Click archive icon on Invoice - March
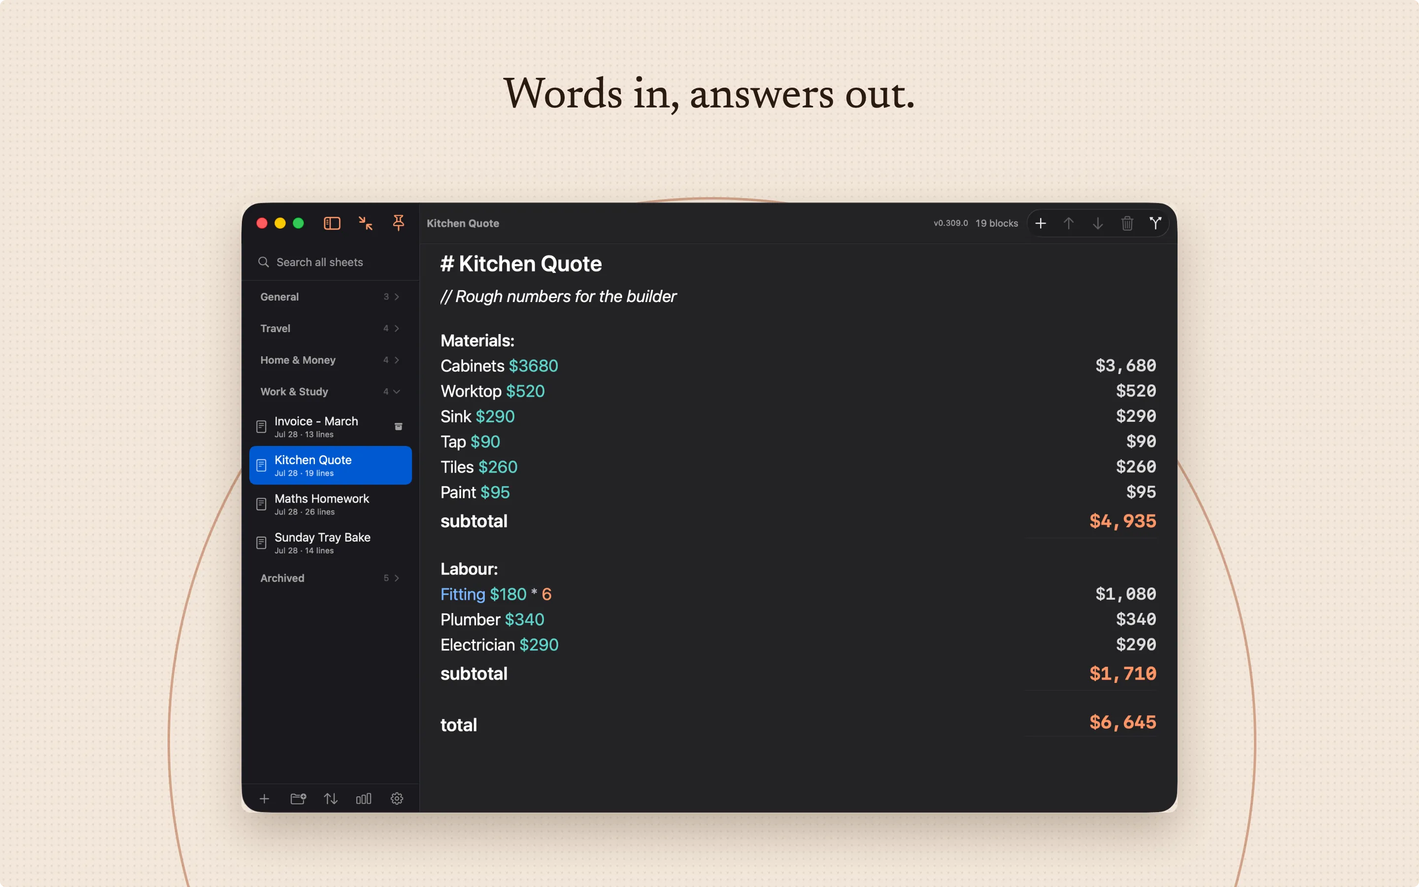 (398, 426)
